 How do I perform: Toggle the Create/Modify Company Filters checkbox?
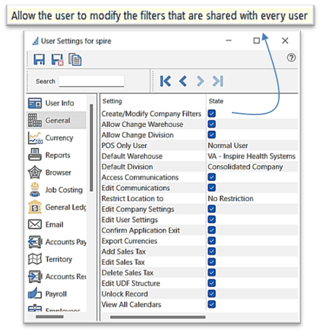212,113
